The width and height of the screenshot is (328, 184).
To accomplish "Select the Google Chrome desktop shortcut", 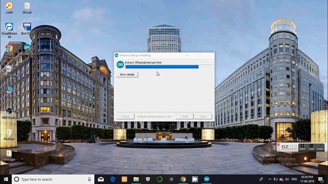I will pyautogui.click(x=9, y=51).
